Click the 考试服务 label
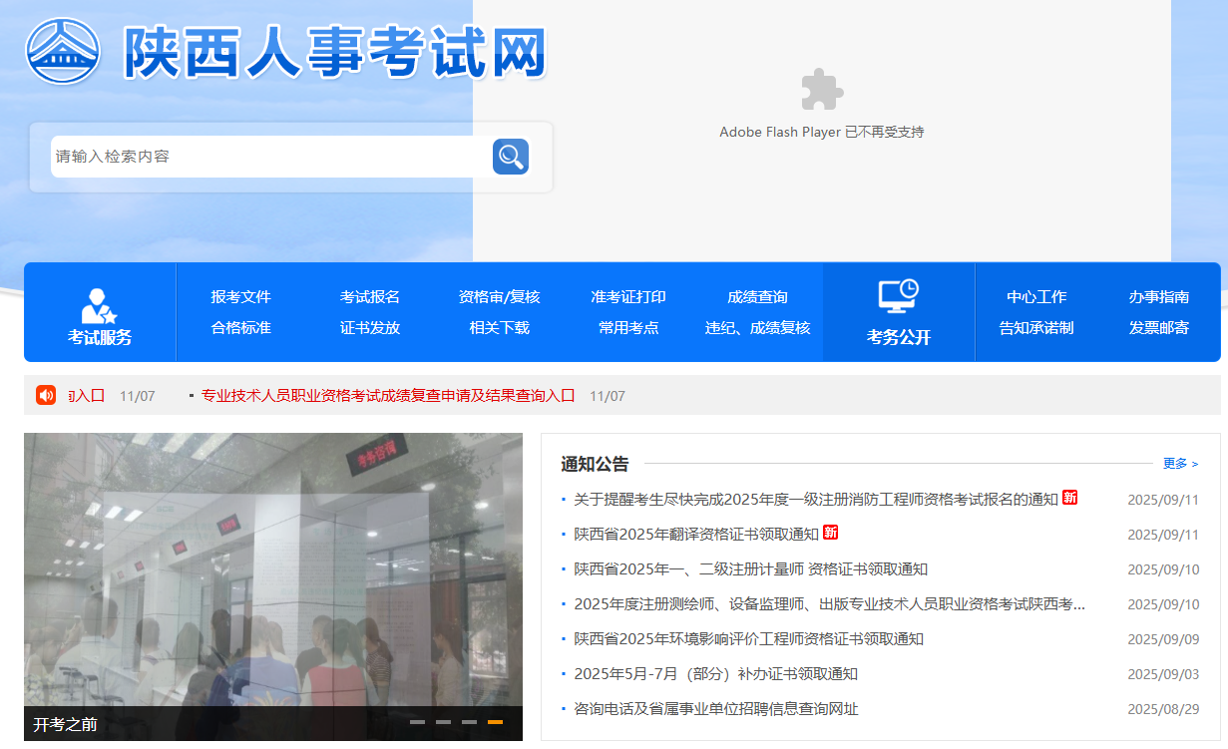Viewport: 1228px width, 749px height. [100, 337]
